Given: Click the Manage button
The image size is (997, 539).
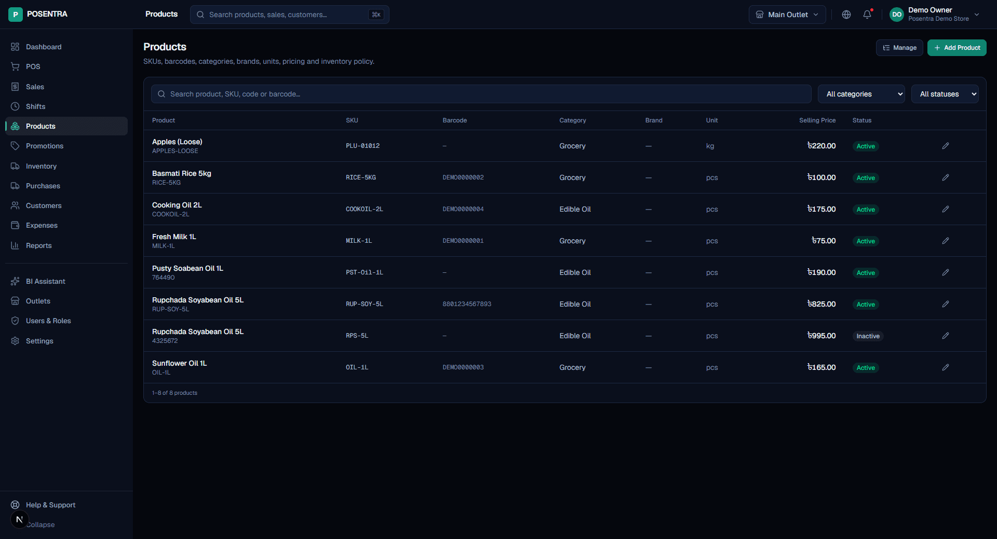Looking at the screenshot, I should (899, 48).
